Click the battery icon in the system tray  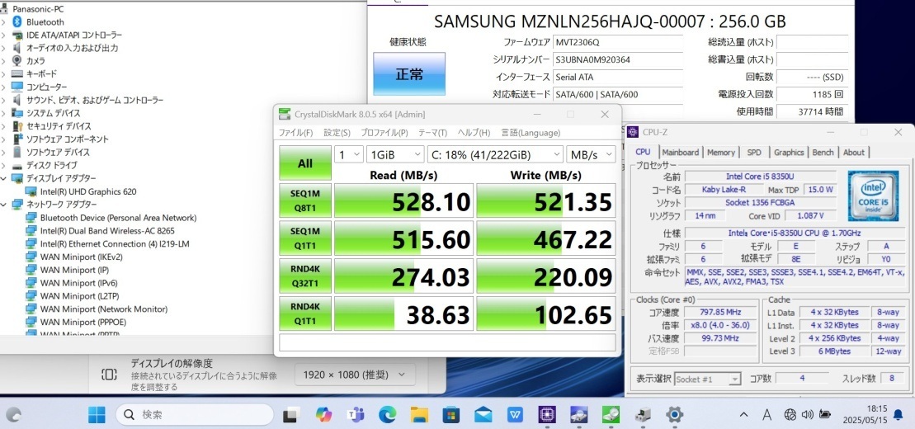coord(824,414)
